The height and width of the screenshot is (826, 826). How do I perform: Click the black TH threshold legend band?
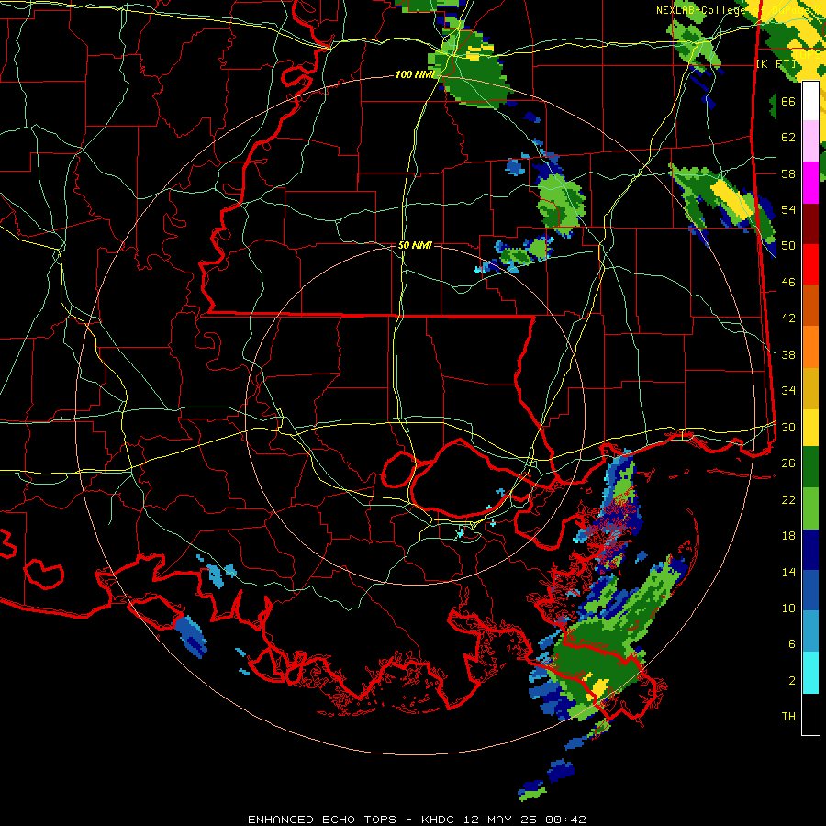(x=810, y=714)
